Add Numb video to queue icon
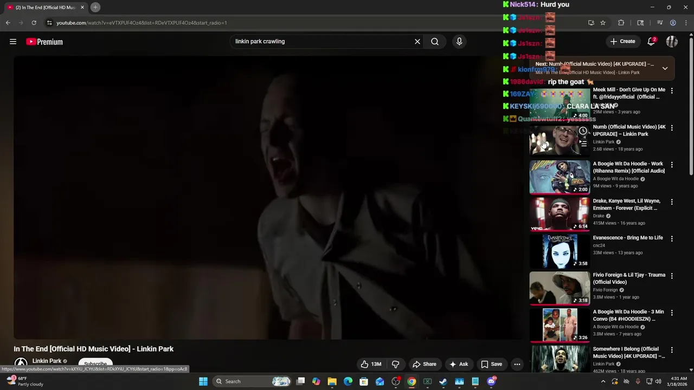This screenshot has height=390, width=694. pyautogui.click(x=583, y=144)
